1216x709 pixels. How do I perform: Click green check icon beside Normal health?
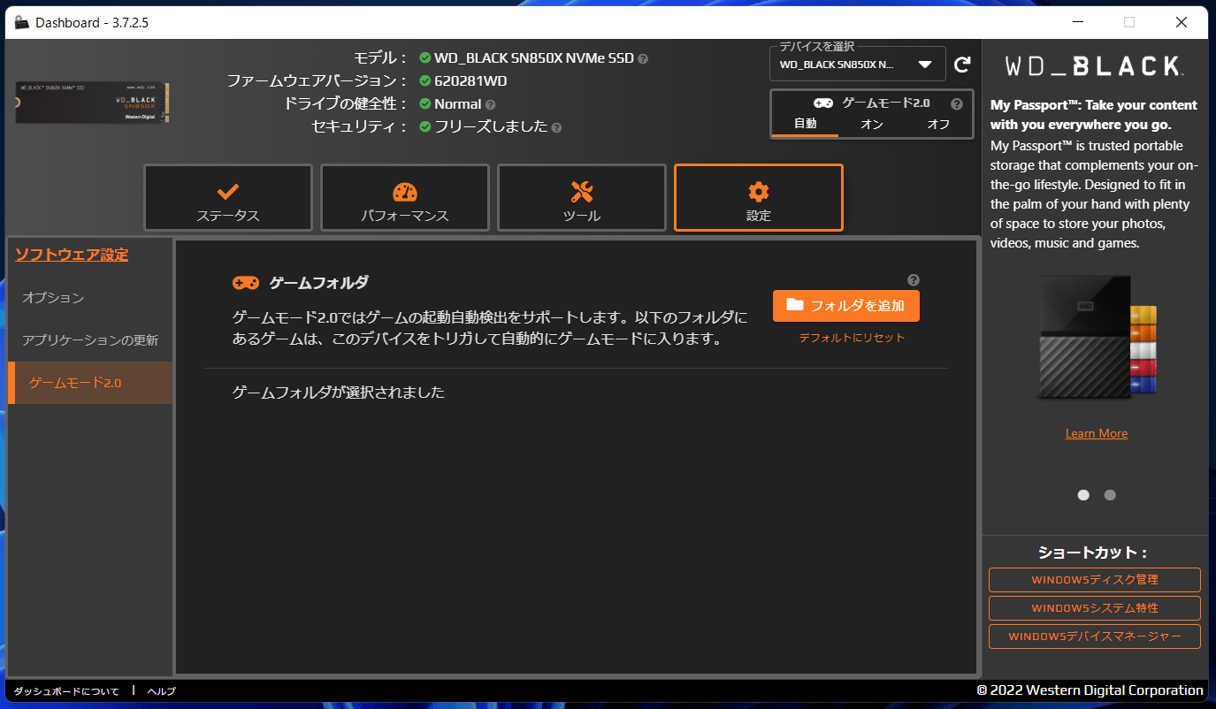425,104
